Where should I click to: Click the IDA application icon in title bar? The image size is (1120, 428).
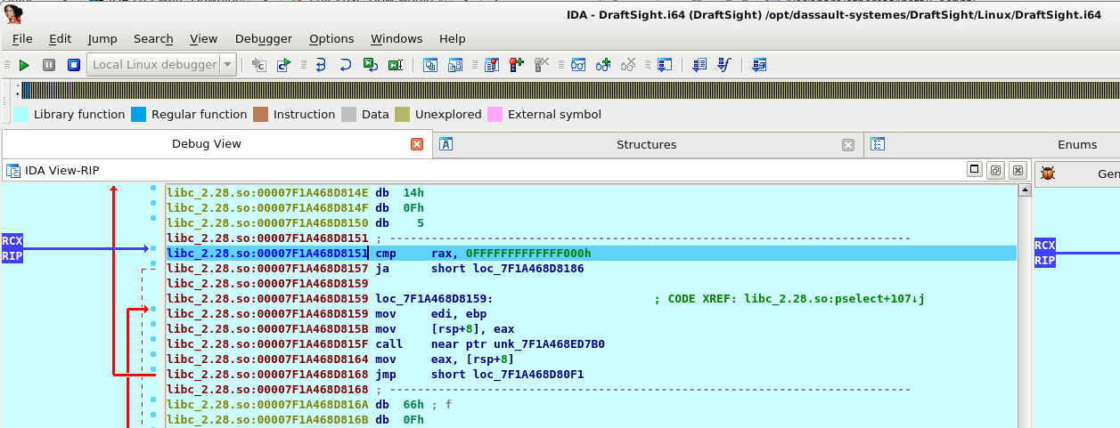(x=13, y=12)
